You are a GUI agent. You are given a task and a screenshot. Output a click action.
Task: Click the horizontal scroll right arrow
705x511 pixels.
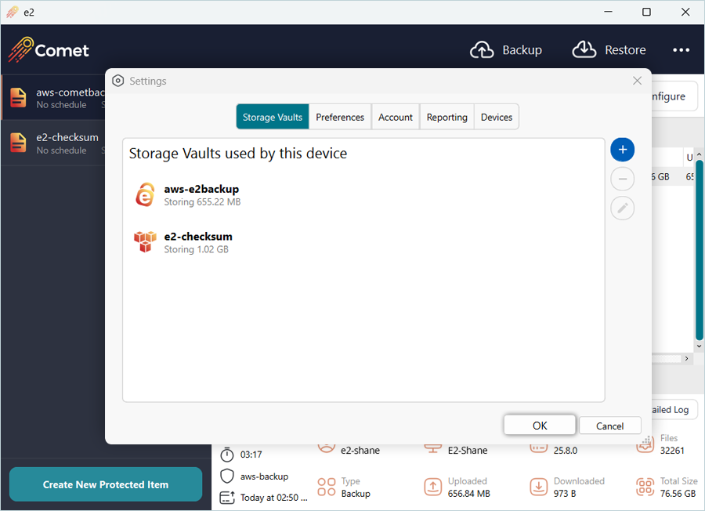(686, 358)
